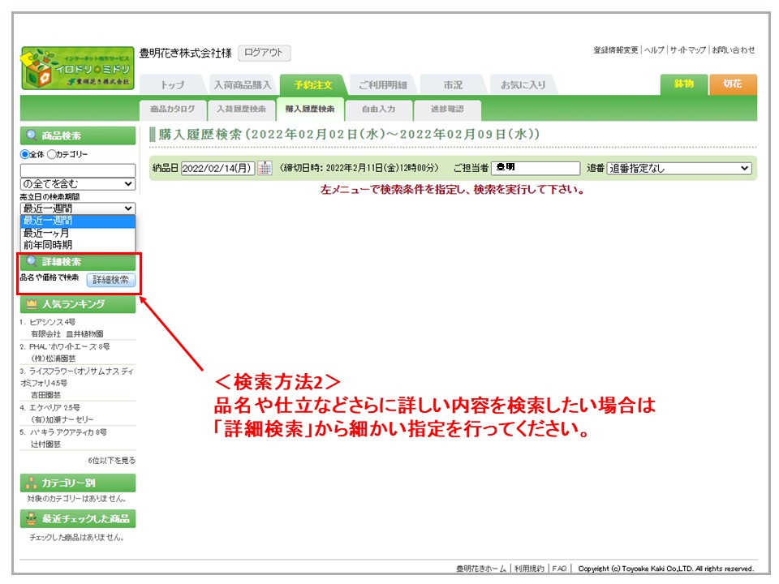Open the 市況 main tab
Viewport: 779px width, 584px height.
453,84
